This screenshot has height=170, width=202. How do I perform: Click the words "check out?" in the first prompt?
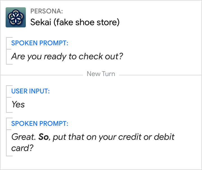[101, 56]
